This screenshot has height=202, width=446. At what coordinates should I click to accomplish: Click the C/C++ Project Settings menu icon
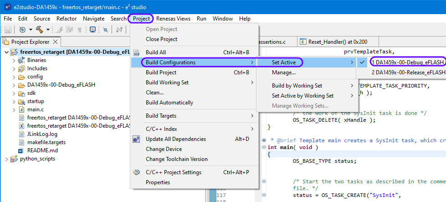pyautogui.click(x=137, y=172)
